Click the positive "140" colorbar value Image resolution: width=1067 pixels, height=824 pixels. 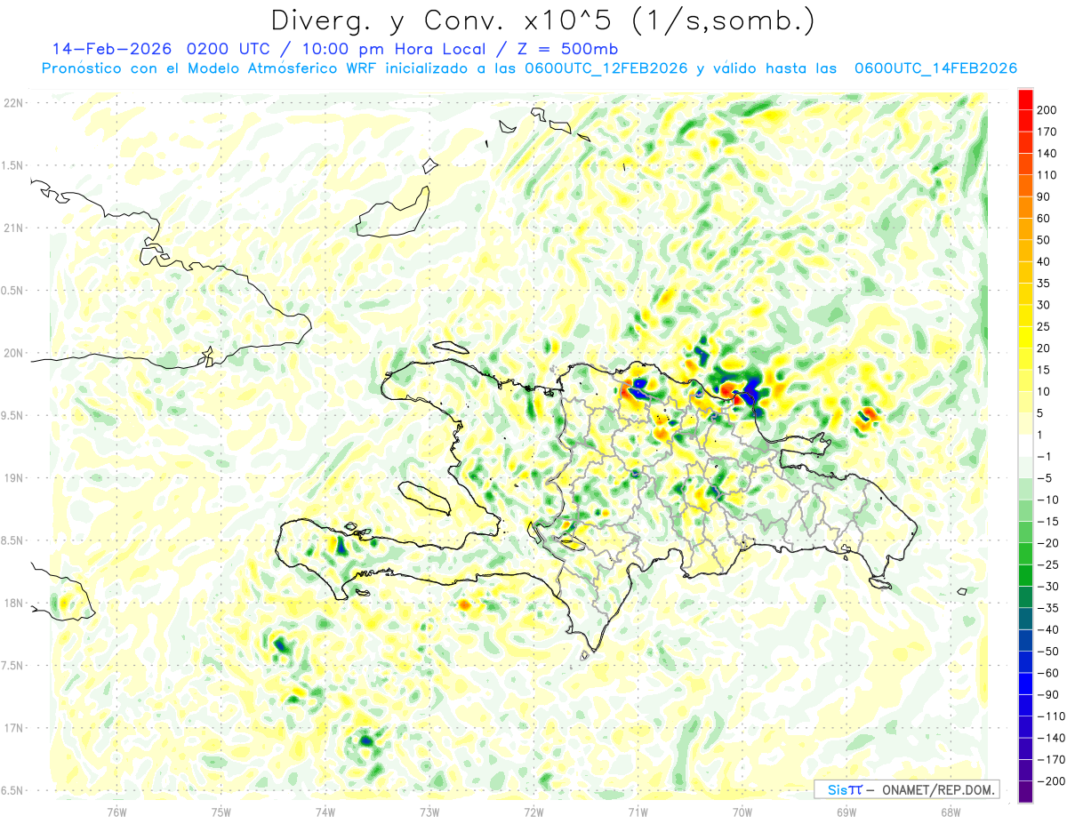pyautogui.click(x=1047, y=153)
